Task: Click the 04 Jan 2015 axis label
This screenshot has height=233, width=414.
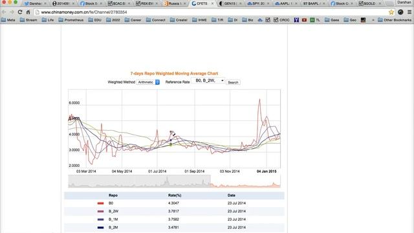Action: tap(267, 172)
